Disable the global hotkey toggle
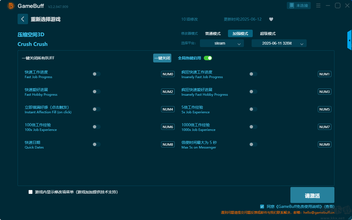Image resolution: width=352 pixels, height=220 pixels. (x=208, y=58)
